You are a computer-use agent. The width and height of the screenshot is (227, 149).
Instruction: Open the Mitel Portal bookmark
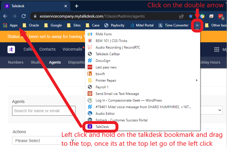(142, 25)
